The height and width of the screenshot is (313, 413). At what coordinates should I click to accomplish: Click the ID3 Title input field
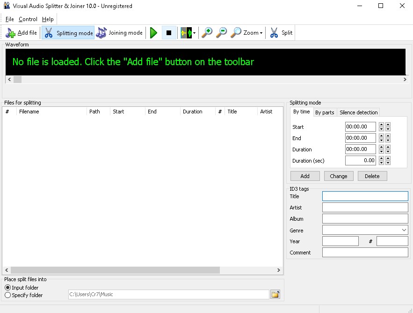point(365,196)
